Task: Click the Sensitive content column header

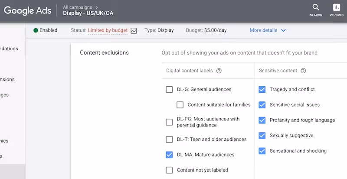Action: (x=278, y=71)
